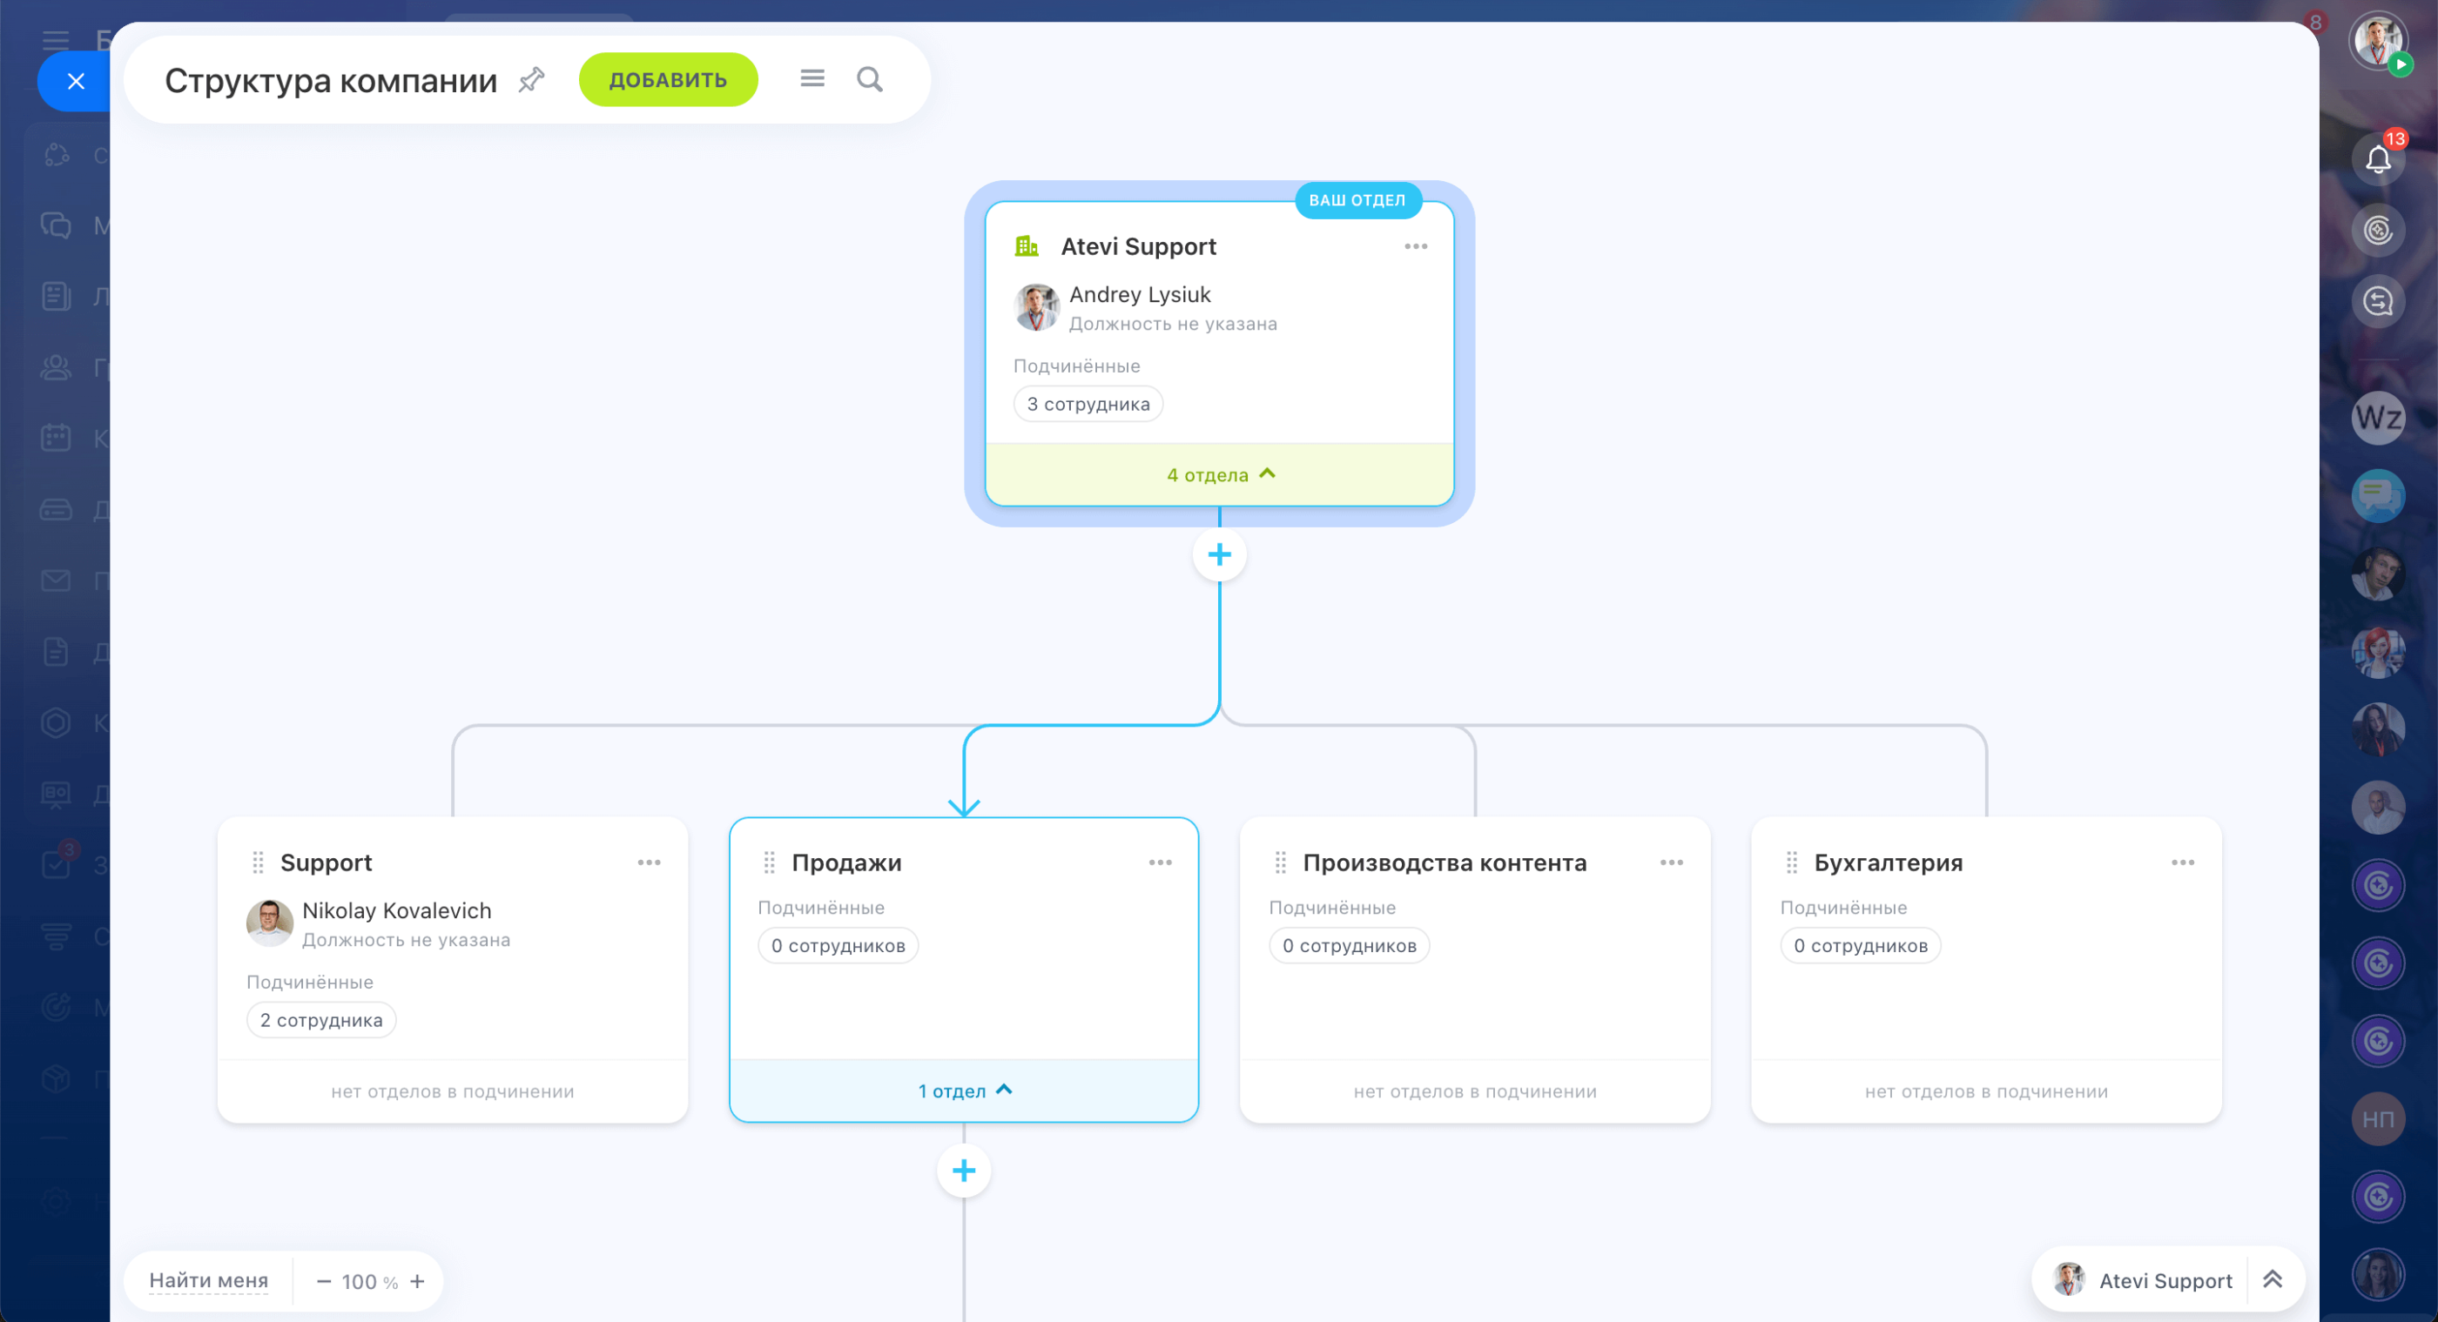The height and width of the screenshot is (1322, 2438).
Task: Show 0 сотрудников in Продажи card
Action: pos(838,945)
